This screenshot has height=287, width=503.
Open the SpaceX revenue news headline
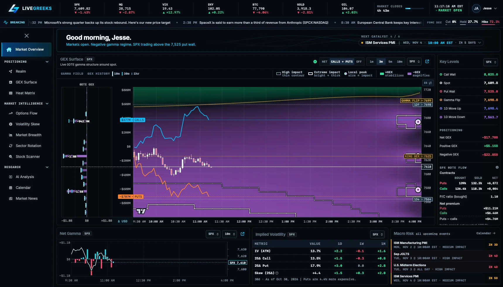(264, 23)
